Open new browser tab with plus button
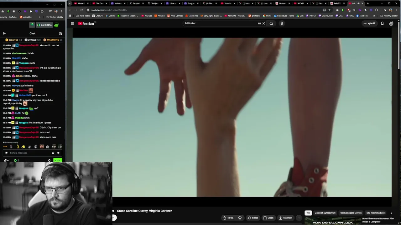The width and height of the screenshot is (401, 225). 368,3
